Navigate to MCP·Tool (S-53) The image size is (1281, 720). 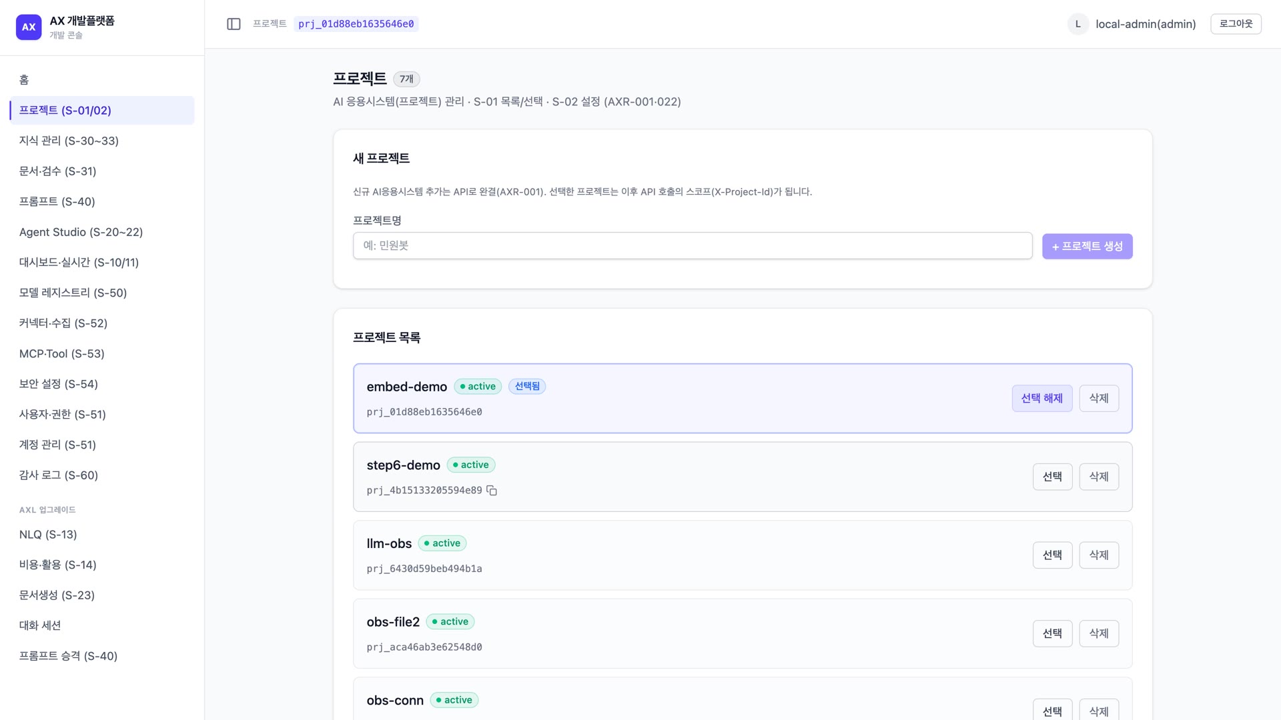click(x=102, y=353)
